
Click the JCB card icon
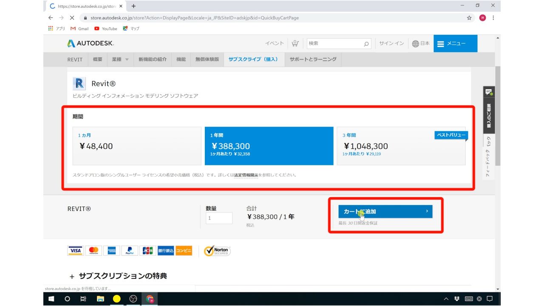[147, 250]
